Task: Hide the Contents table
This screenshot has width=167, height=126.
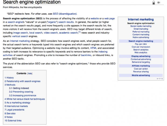Action: (x=30, y=73)
